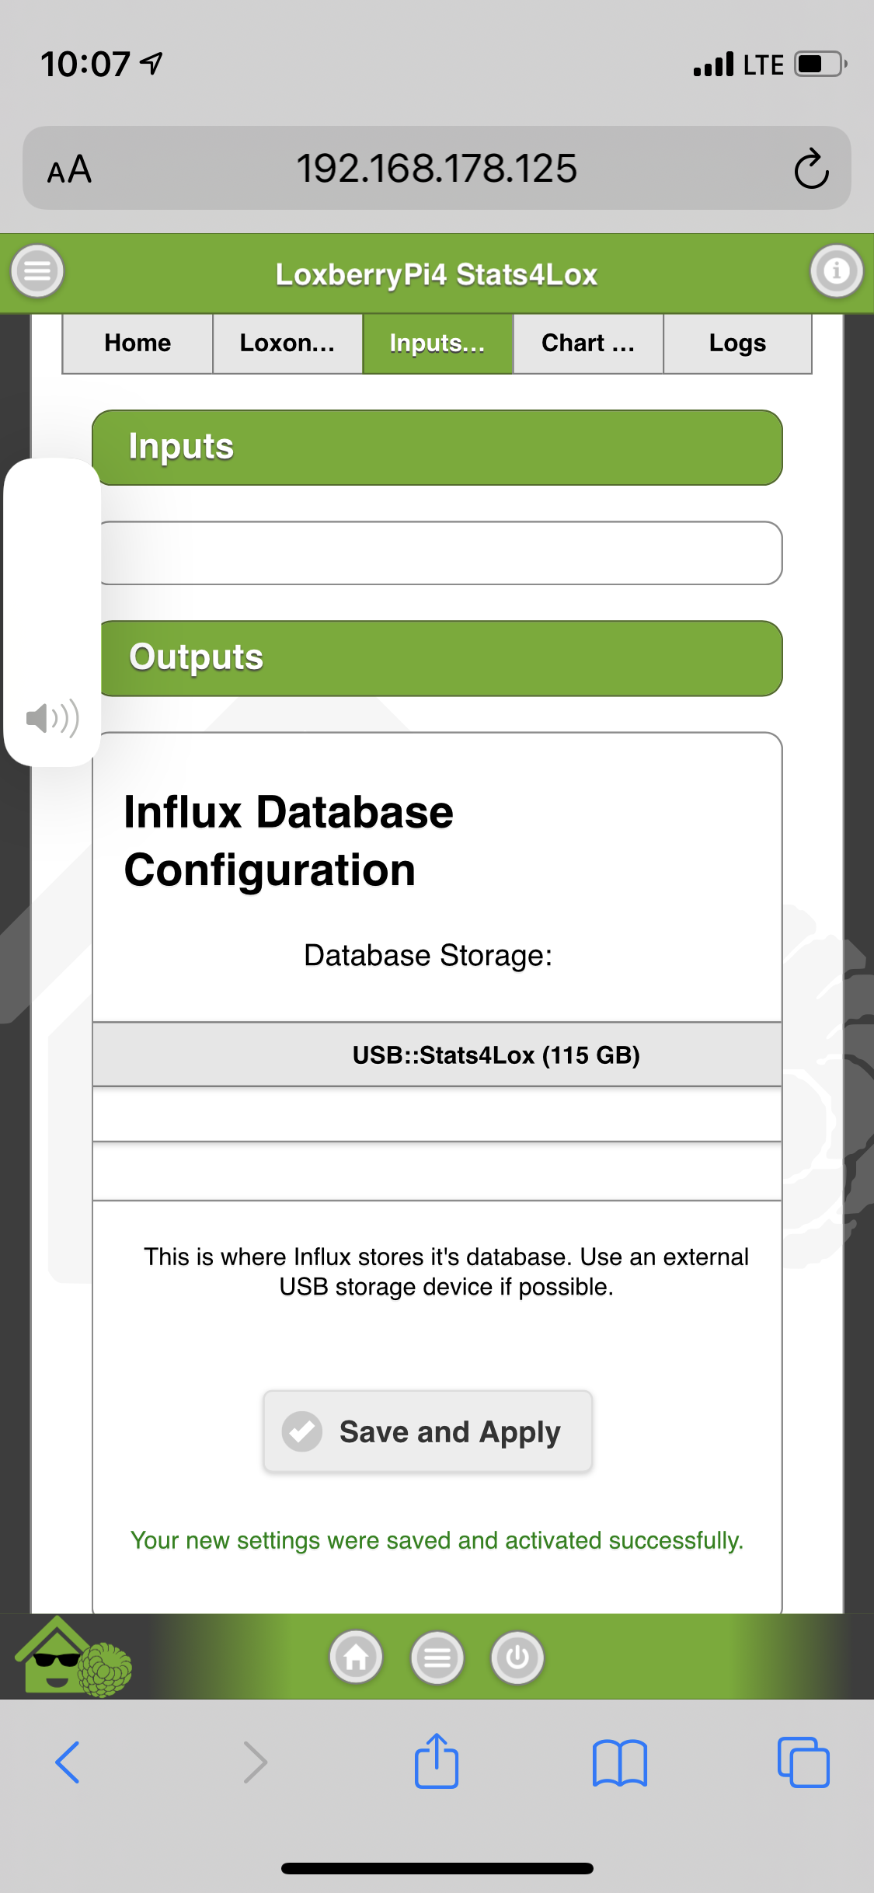Show all Safari tabs
Viewport: 874px width, 1893px height.
tap(803, 1762)
